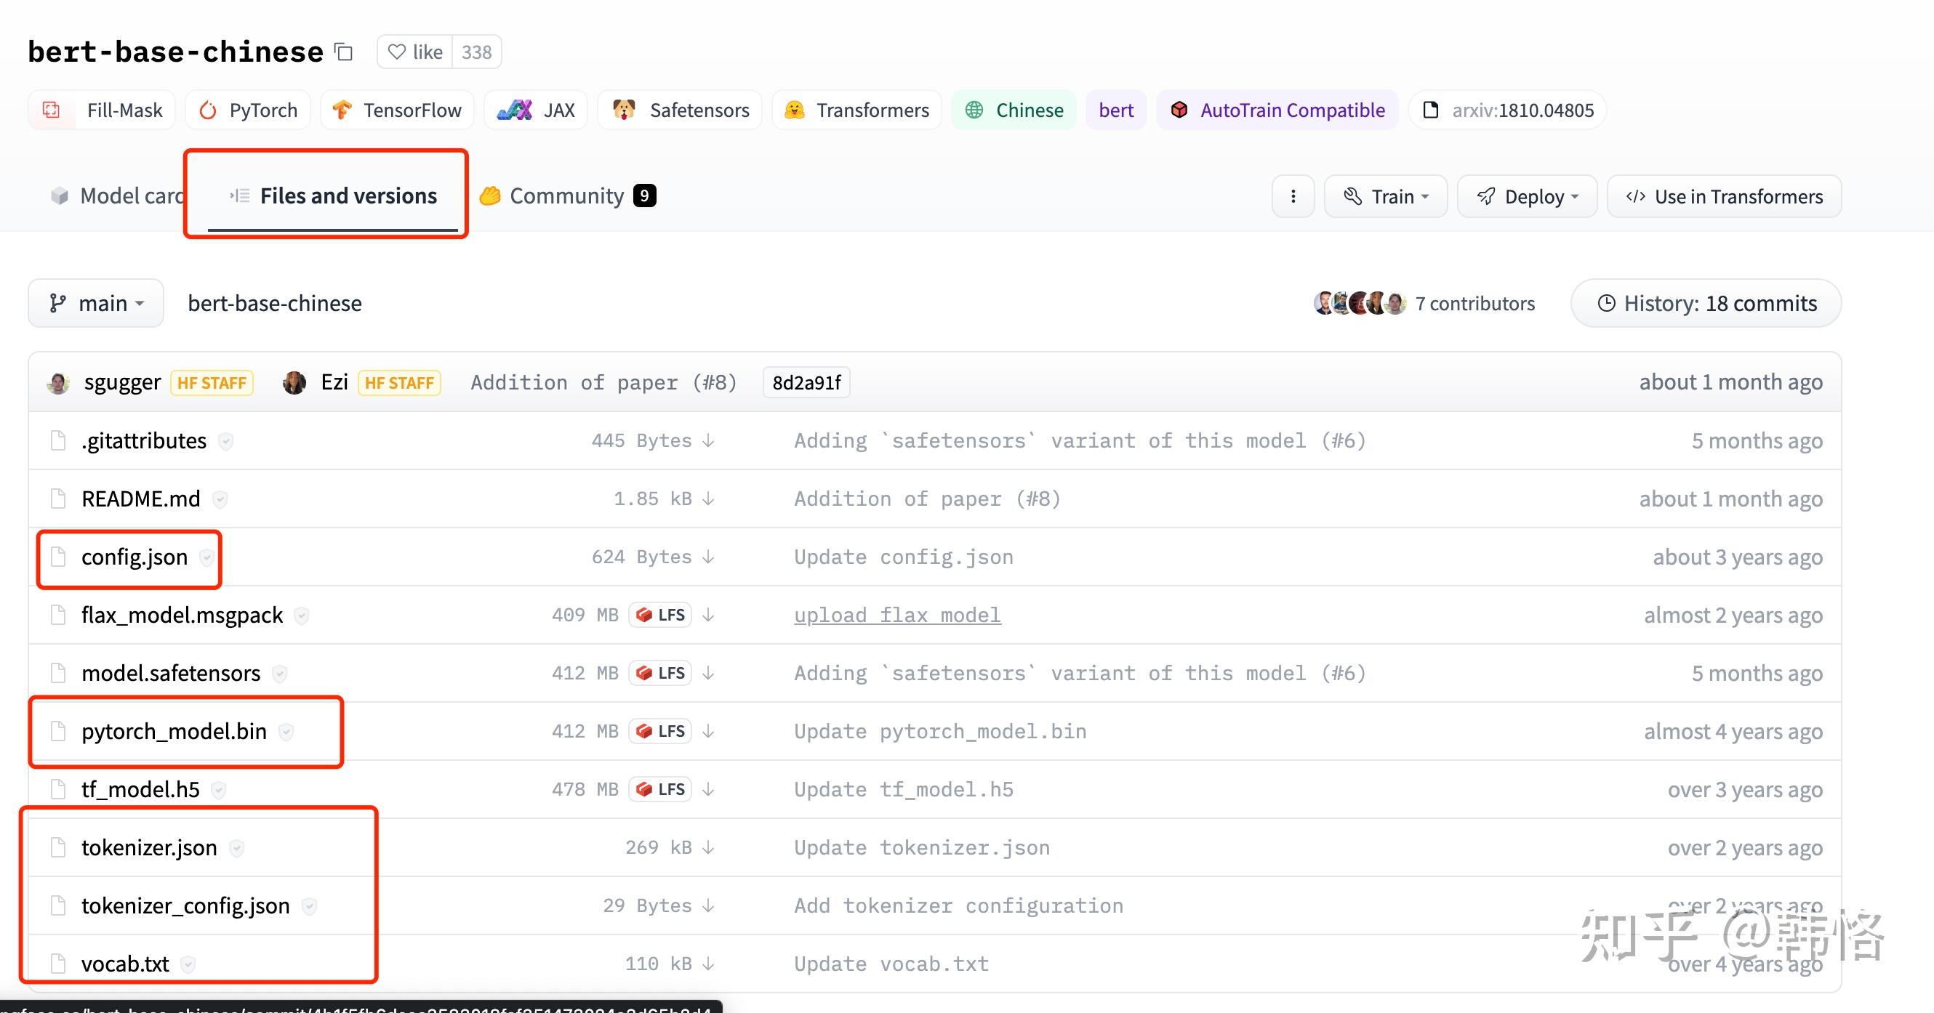This screenshot has width=1934, height=1013.
Task: Copy model name with the copy icon
Action: point(344,52)
